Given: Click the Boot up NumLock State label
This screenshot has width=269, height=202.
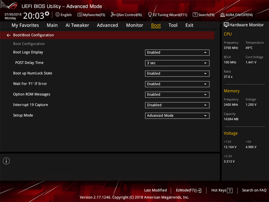Looking at the screenshot, I should [x=33, y=73].
